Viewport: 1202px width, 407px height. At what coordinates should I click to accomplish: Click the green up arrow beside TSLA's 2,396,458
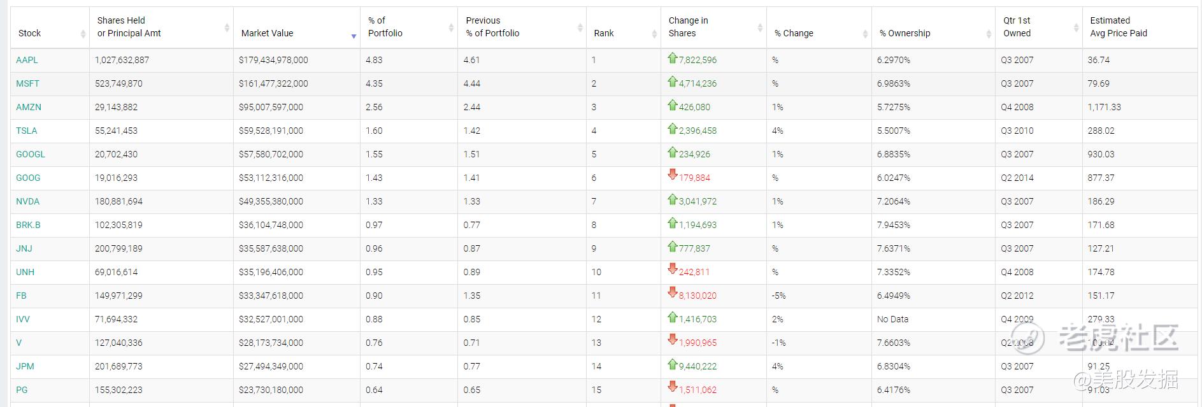pos(672,129)
